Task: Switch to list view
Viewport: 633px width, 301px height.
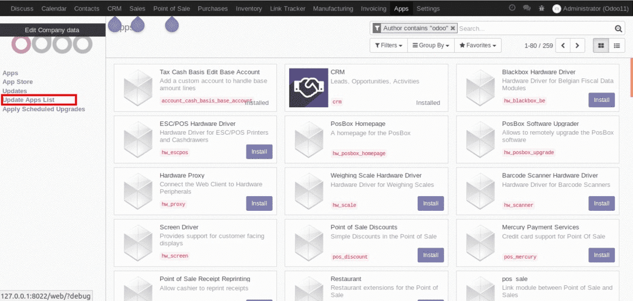Action: click(617, 46)
